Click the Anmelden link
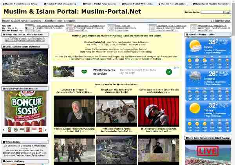The height and width of the screenshot is (165, 235). click(x=51, y=21)
